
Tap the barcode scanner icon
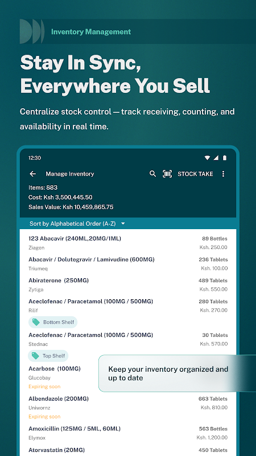pos(167,174)
